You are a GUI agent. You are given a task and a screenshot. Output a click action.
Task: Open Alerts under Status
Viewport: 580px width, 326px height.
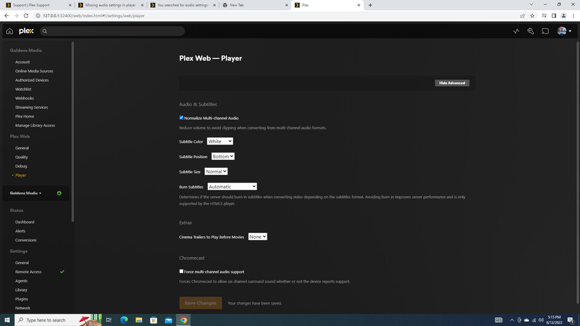[20, 231]
